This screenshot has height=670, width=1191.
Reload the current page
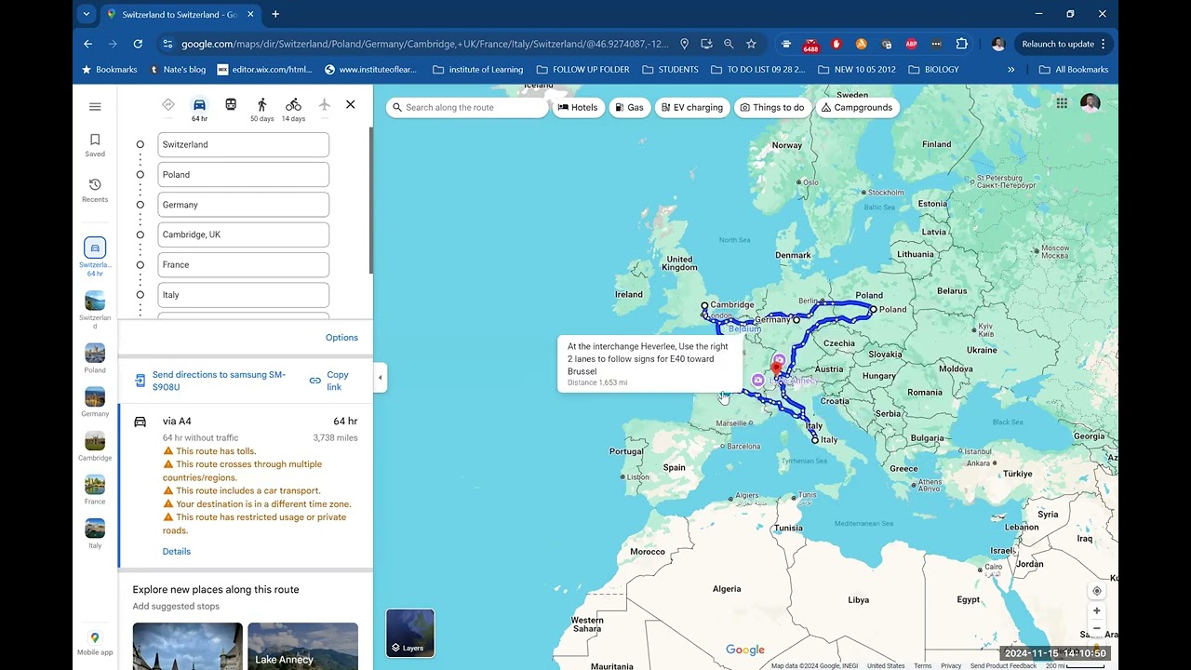138,44
